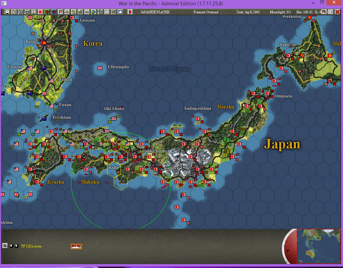The image size is (343, 268).
Task: Select the Soviet flag base at Keijo
Action: point(44,43)
